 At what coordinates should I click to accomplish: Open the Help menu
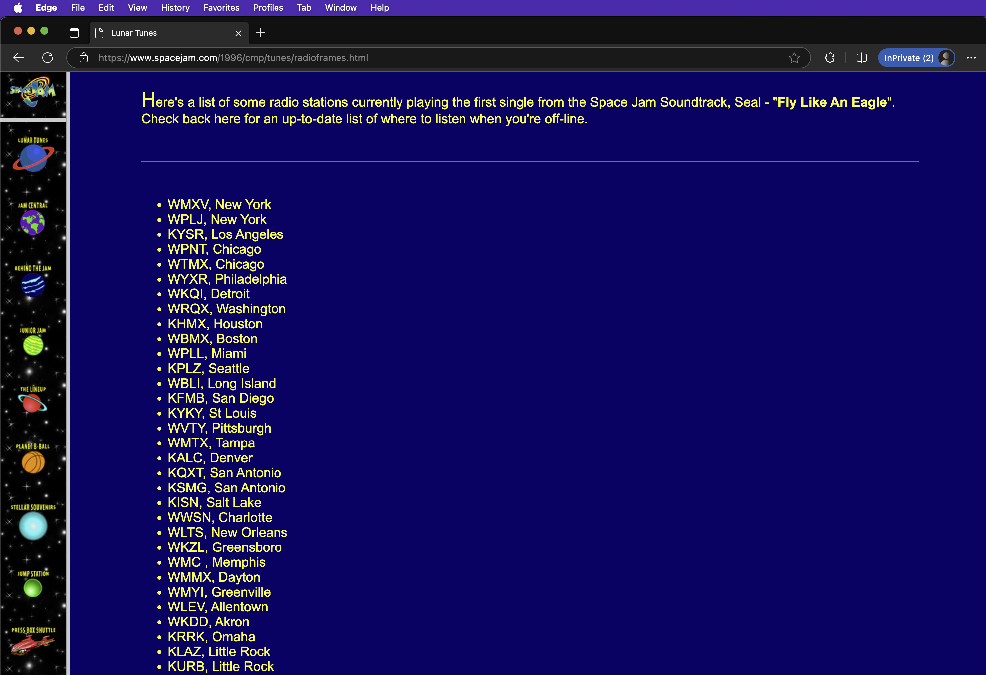pyautogui.click(x=379, y=8)
